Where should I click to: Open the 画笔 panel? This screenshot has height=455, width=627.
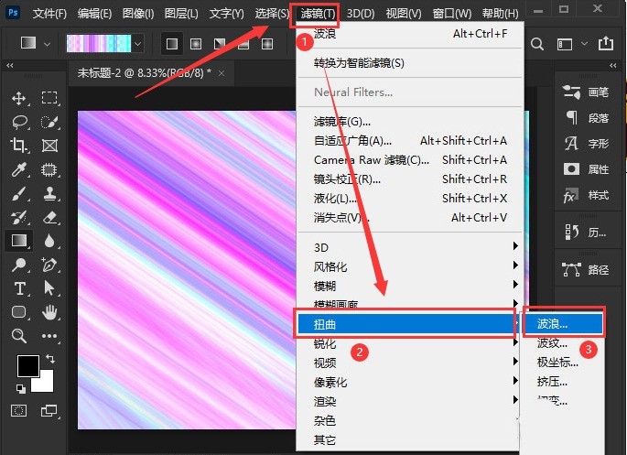[x=586, y=92]
